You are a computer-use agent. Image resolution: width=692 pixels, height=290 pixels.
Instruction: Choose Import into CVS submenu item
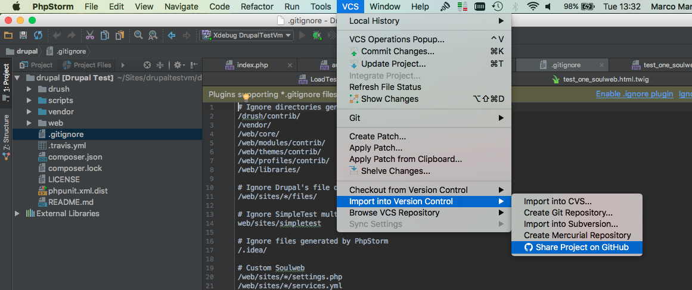click(x=576, y=201)
